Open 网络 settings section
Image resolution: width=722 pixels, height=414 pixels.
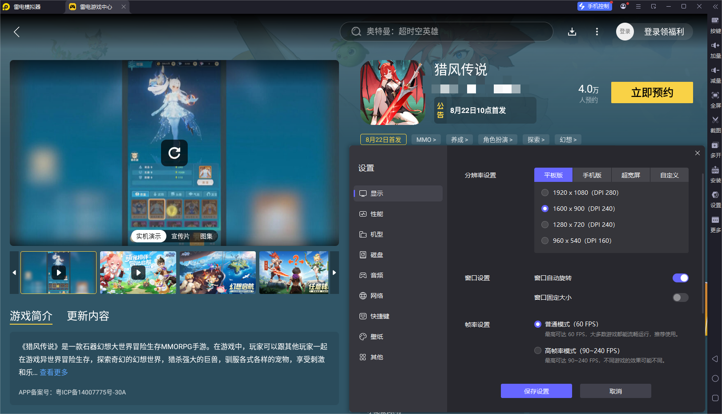tap(398, 296)
